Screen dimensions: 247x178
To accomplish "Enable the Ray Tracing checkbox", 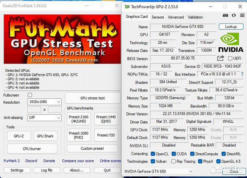I will (173, 161).
